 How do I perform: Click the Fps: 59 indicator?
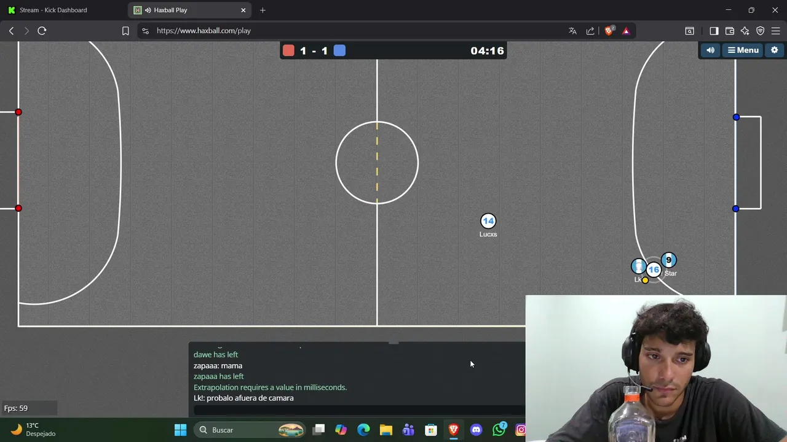click(16, 408)
